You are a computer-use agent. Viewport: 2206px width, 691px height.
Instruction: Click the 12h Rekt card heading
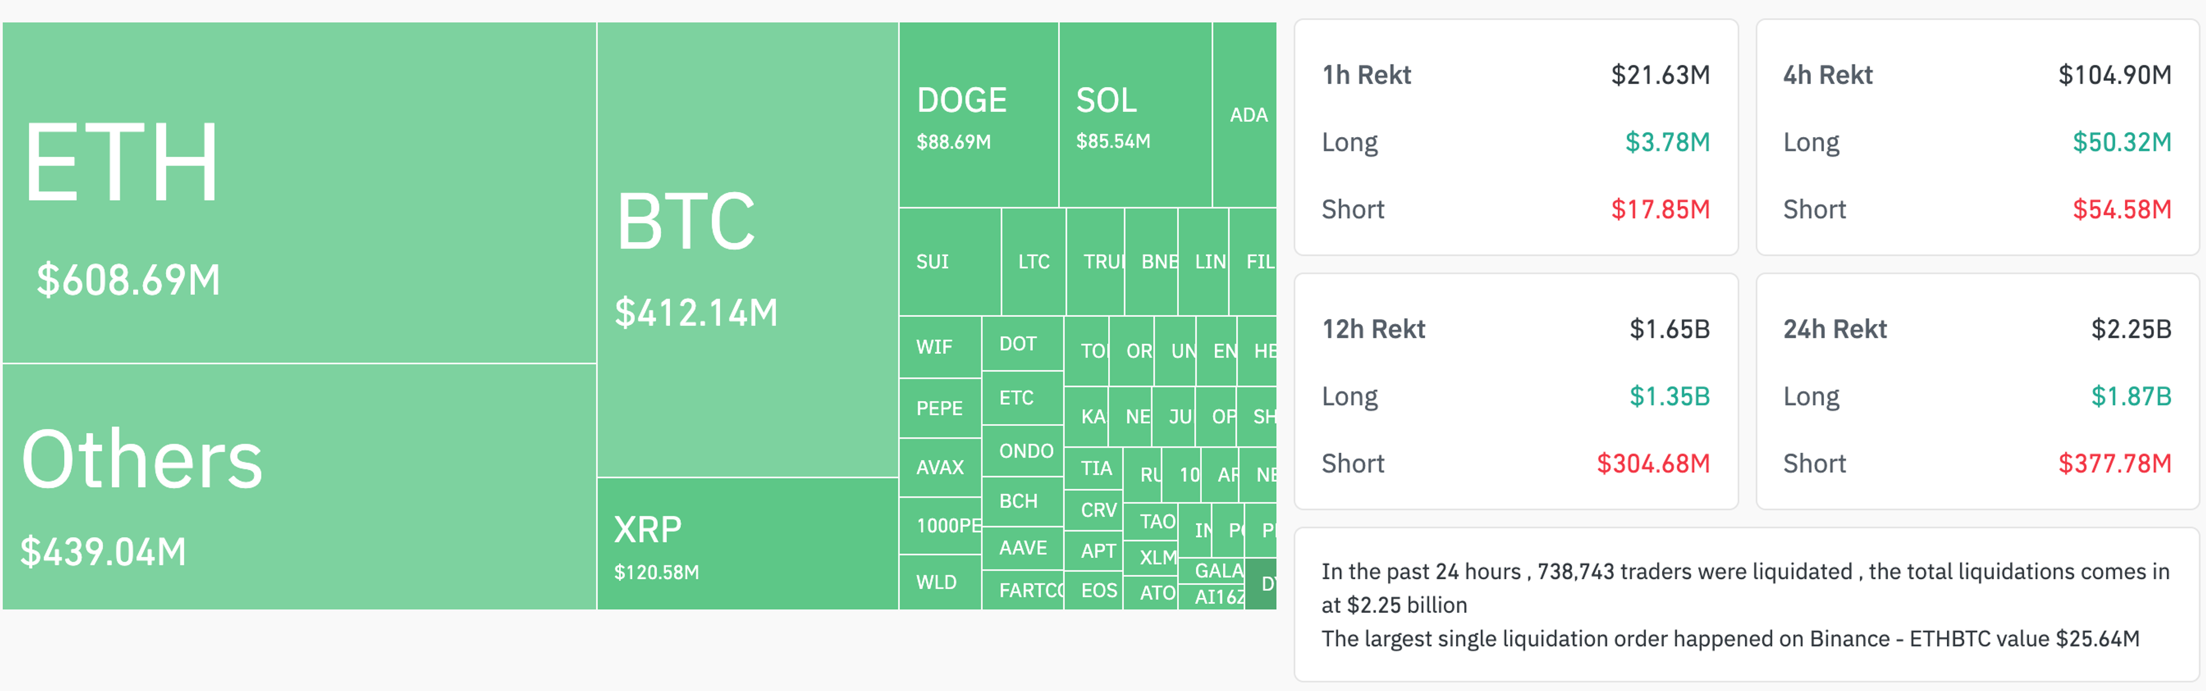coord(1374,329)
